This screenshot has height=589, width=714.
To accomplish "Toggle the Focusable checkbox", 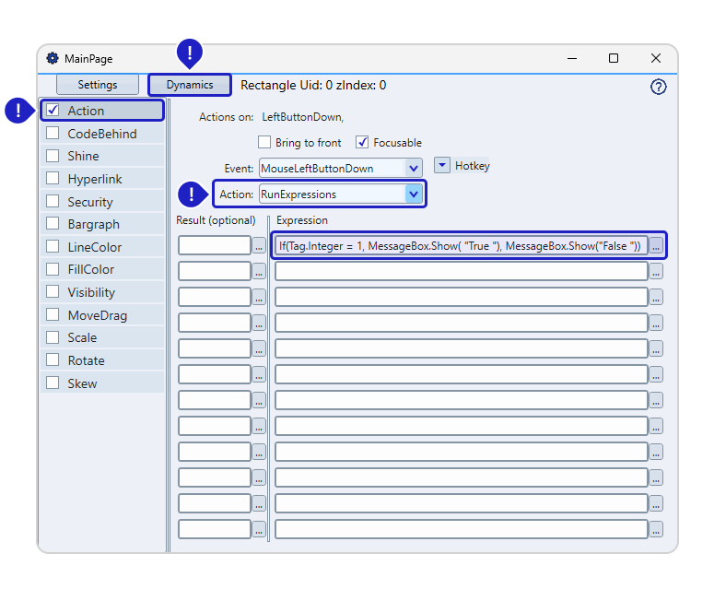I will [362, 143].
